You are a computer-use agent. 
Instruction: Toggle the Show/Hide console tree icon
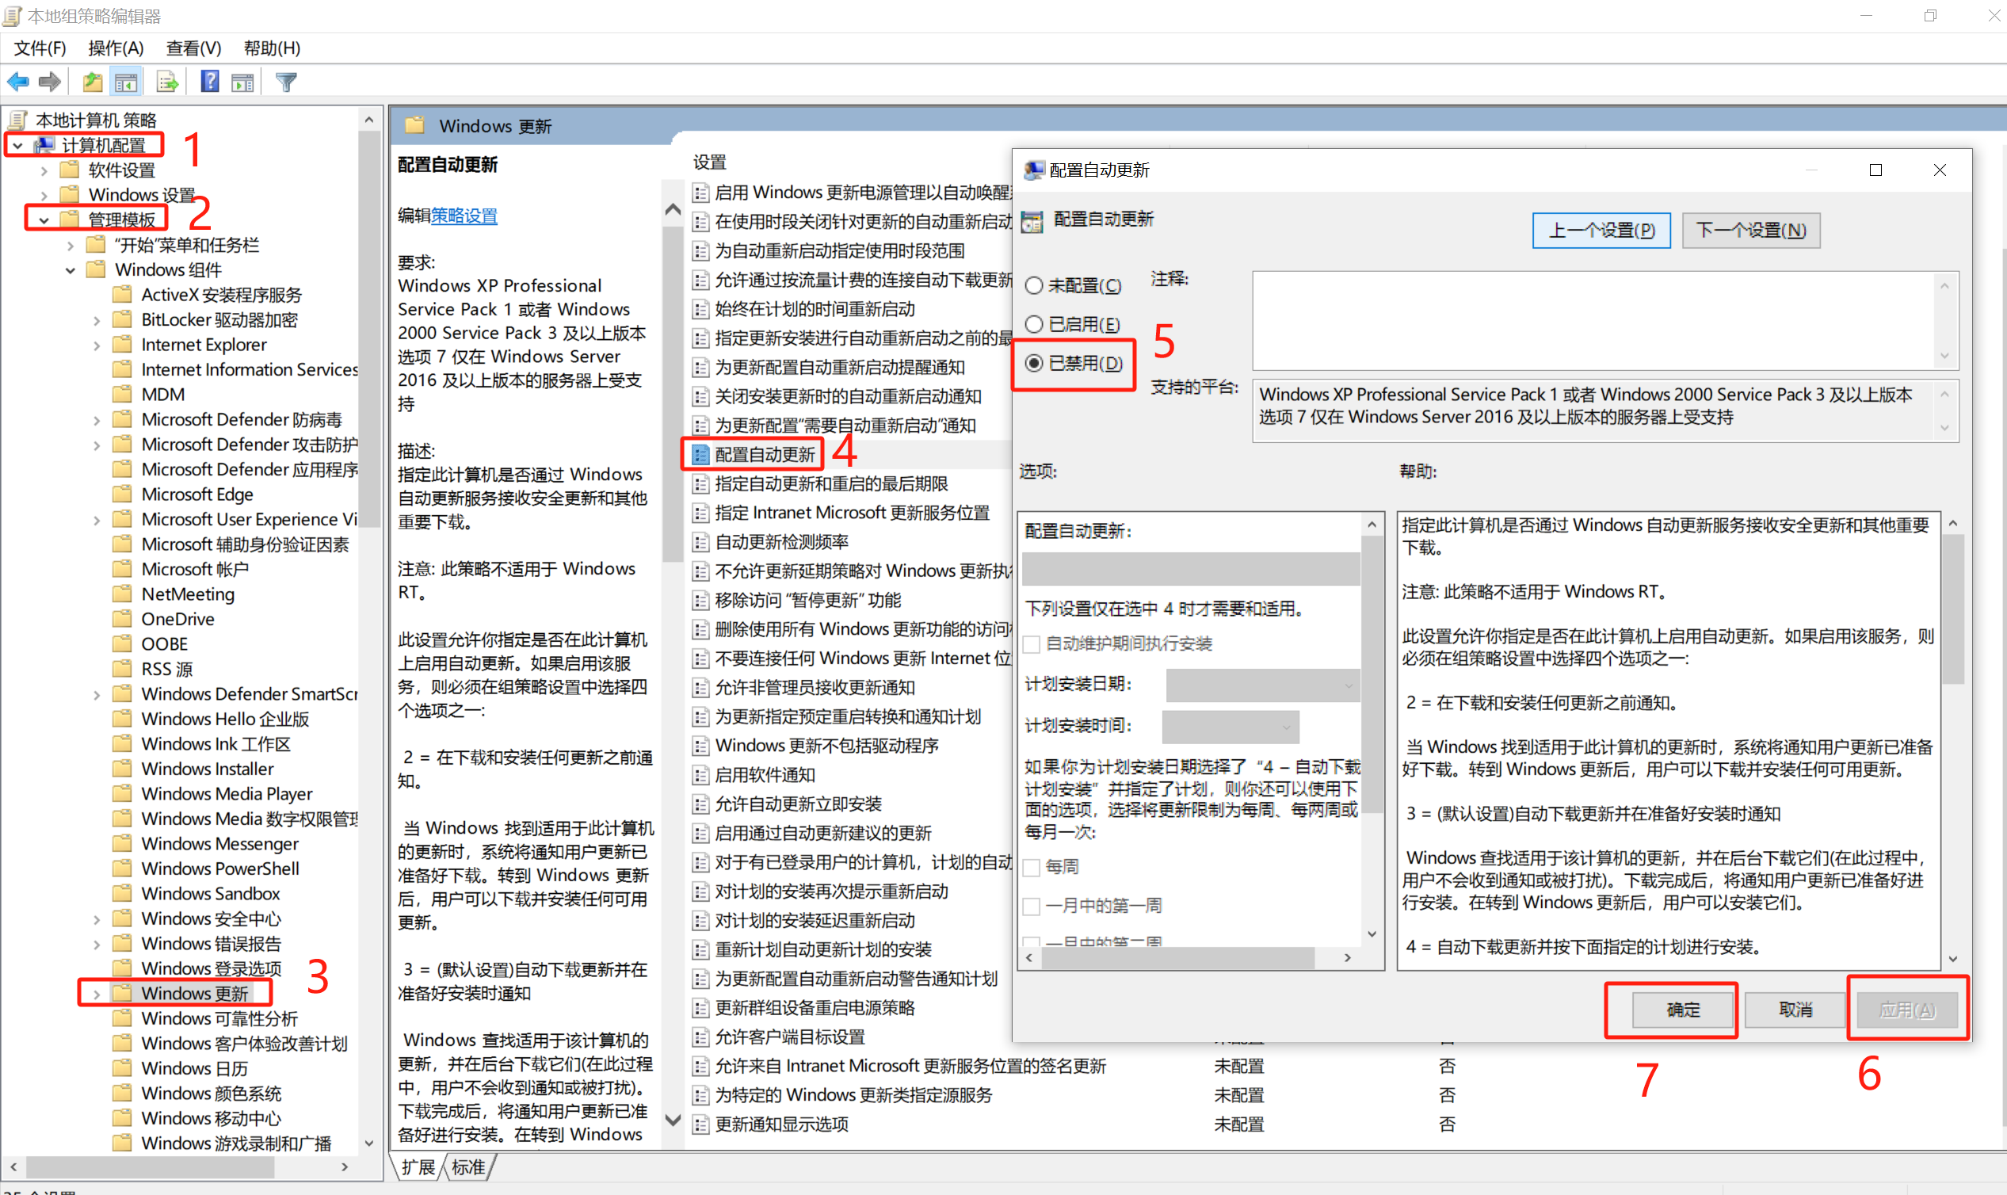(x=127, y=82)
